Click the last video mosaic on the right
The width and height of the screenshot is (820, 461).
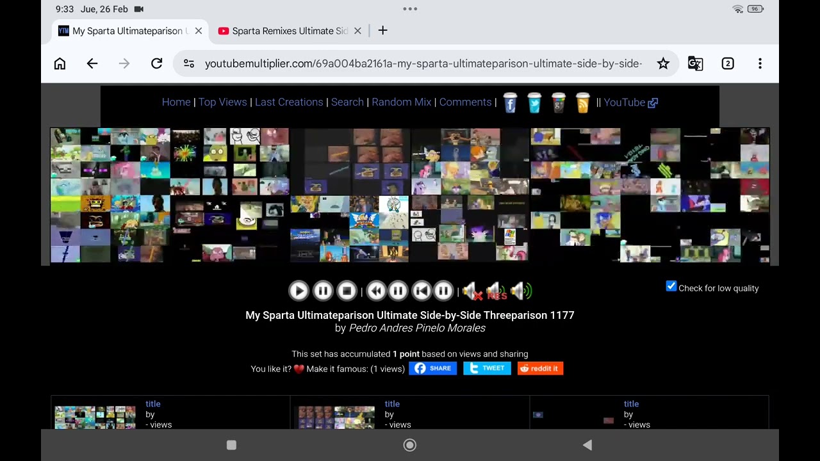coord(649,195)
